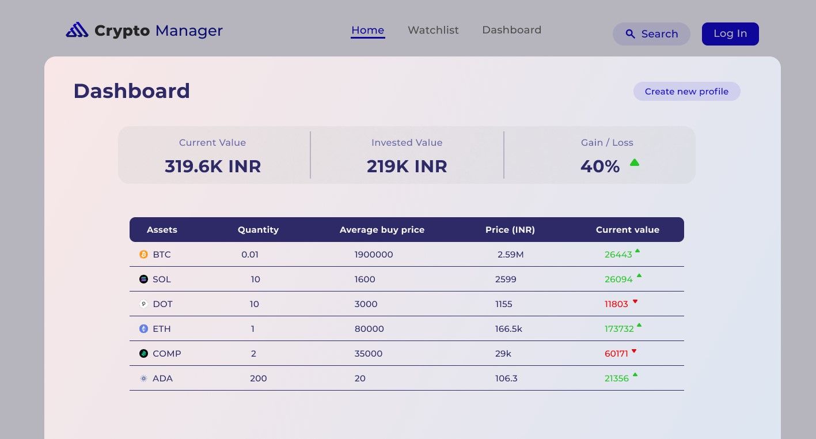The image size is (816, 439).
Task: Click up arrow next to 26443
Action: 637,251
